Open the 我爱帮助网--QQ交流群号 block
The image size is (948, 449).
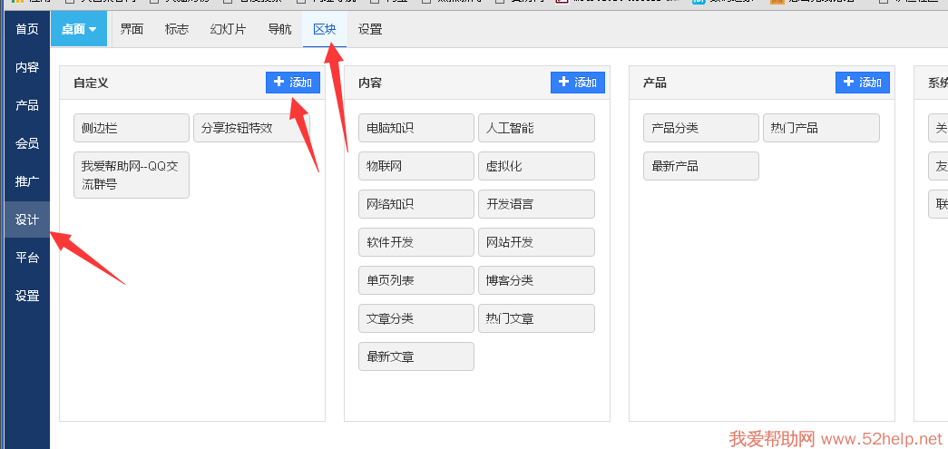131,175
